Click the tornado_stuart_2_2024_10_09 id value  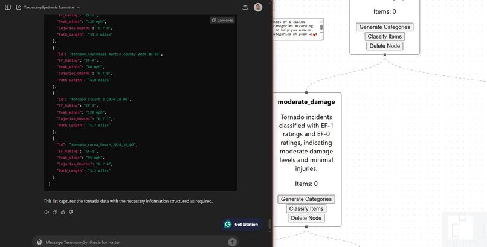pyautogui.click(x=99, y=99)
